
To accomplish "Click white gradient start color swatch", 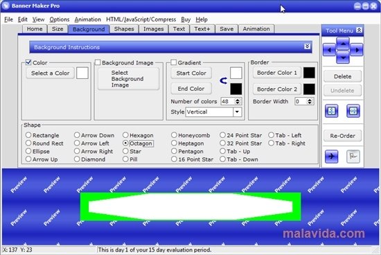I will click(236, 73).
